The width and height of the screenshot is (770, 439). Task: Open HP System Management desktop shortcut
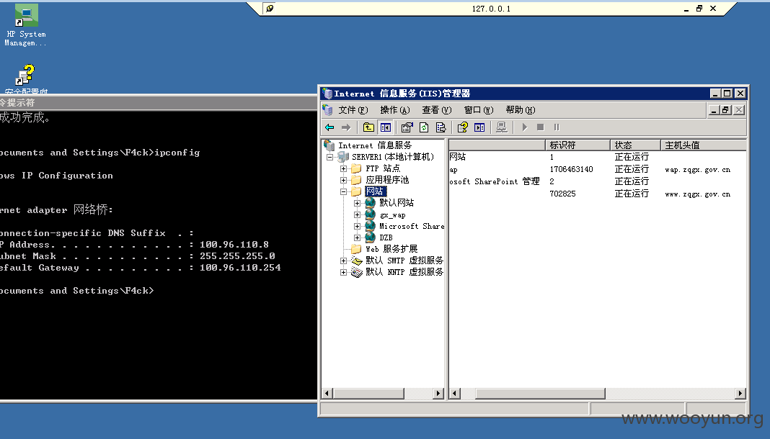point(25,25)
